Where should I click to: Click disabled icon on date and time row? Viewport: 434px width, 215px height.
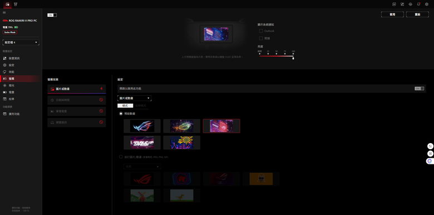101,100
